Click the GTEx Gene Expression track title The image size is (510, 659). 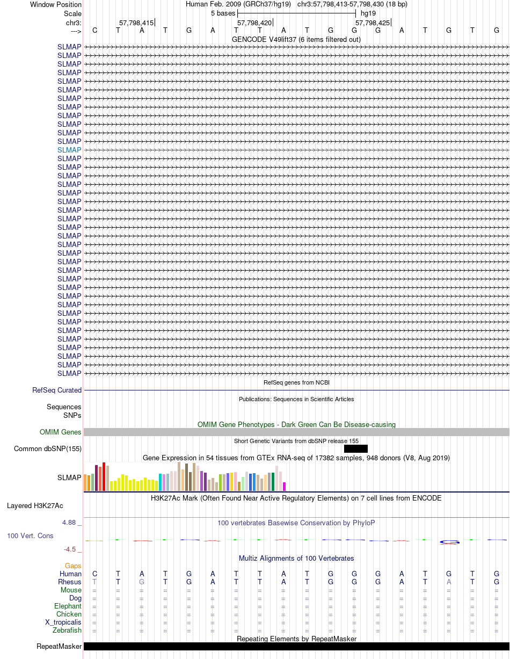(296, 458)
